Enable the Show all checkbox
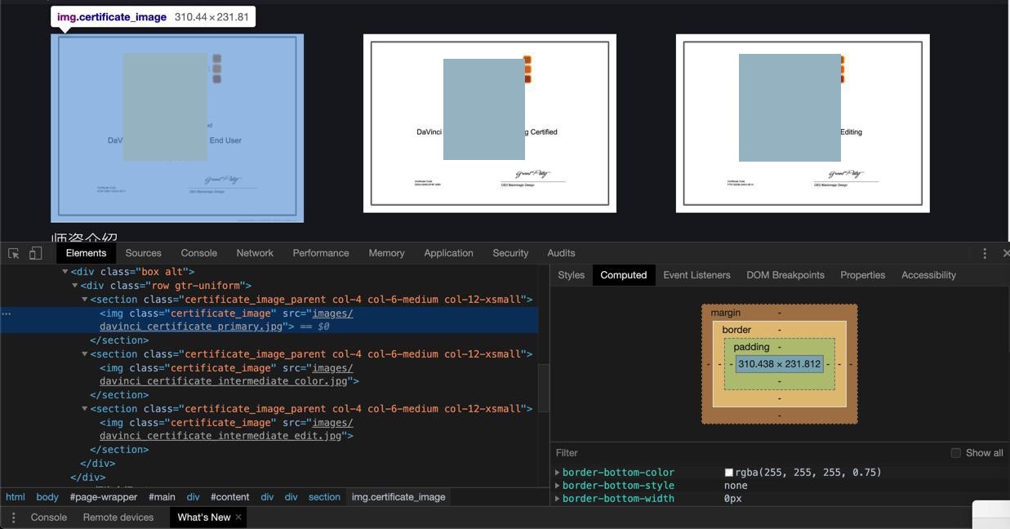 (955, 453)
